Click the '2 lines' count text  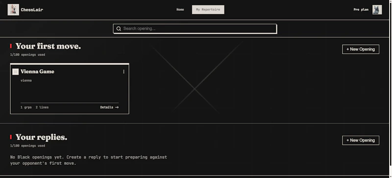[x=42, y=107]
